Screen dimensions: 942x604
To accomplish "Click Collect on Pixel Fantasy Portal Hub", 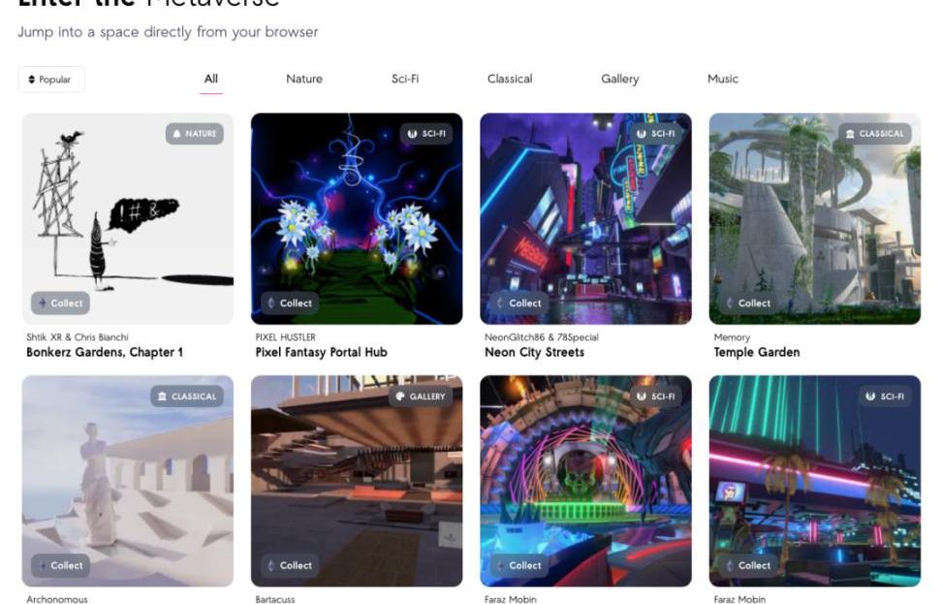I will (x=290, y=302).
